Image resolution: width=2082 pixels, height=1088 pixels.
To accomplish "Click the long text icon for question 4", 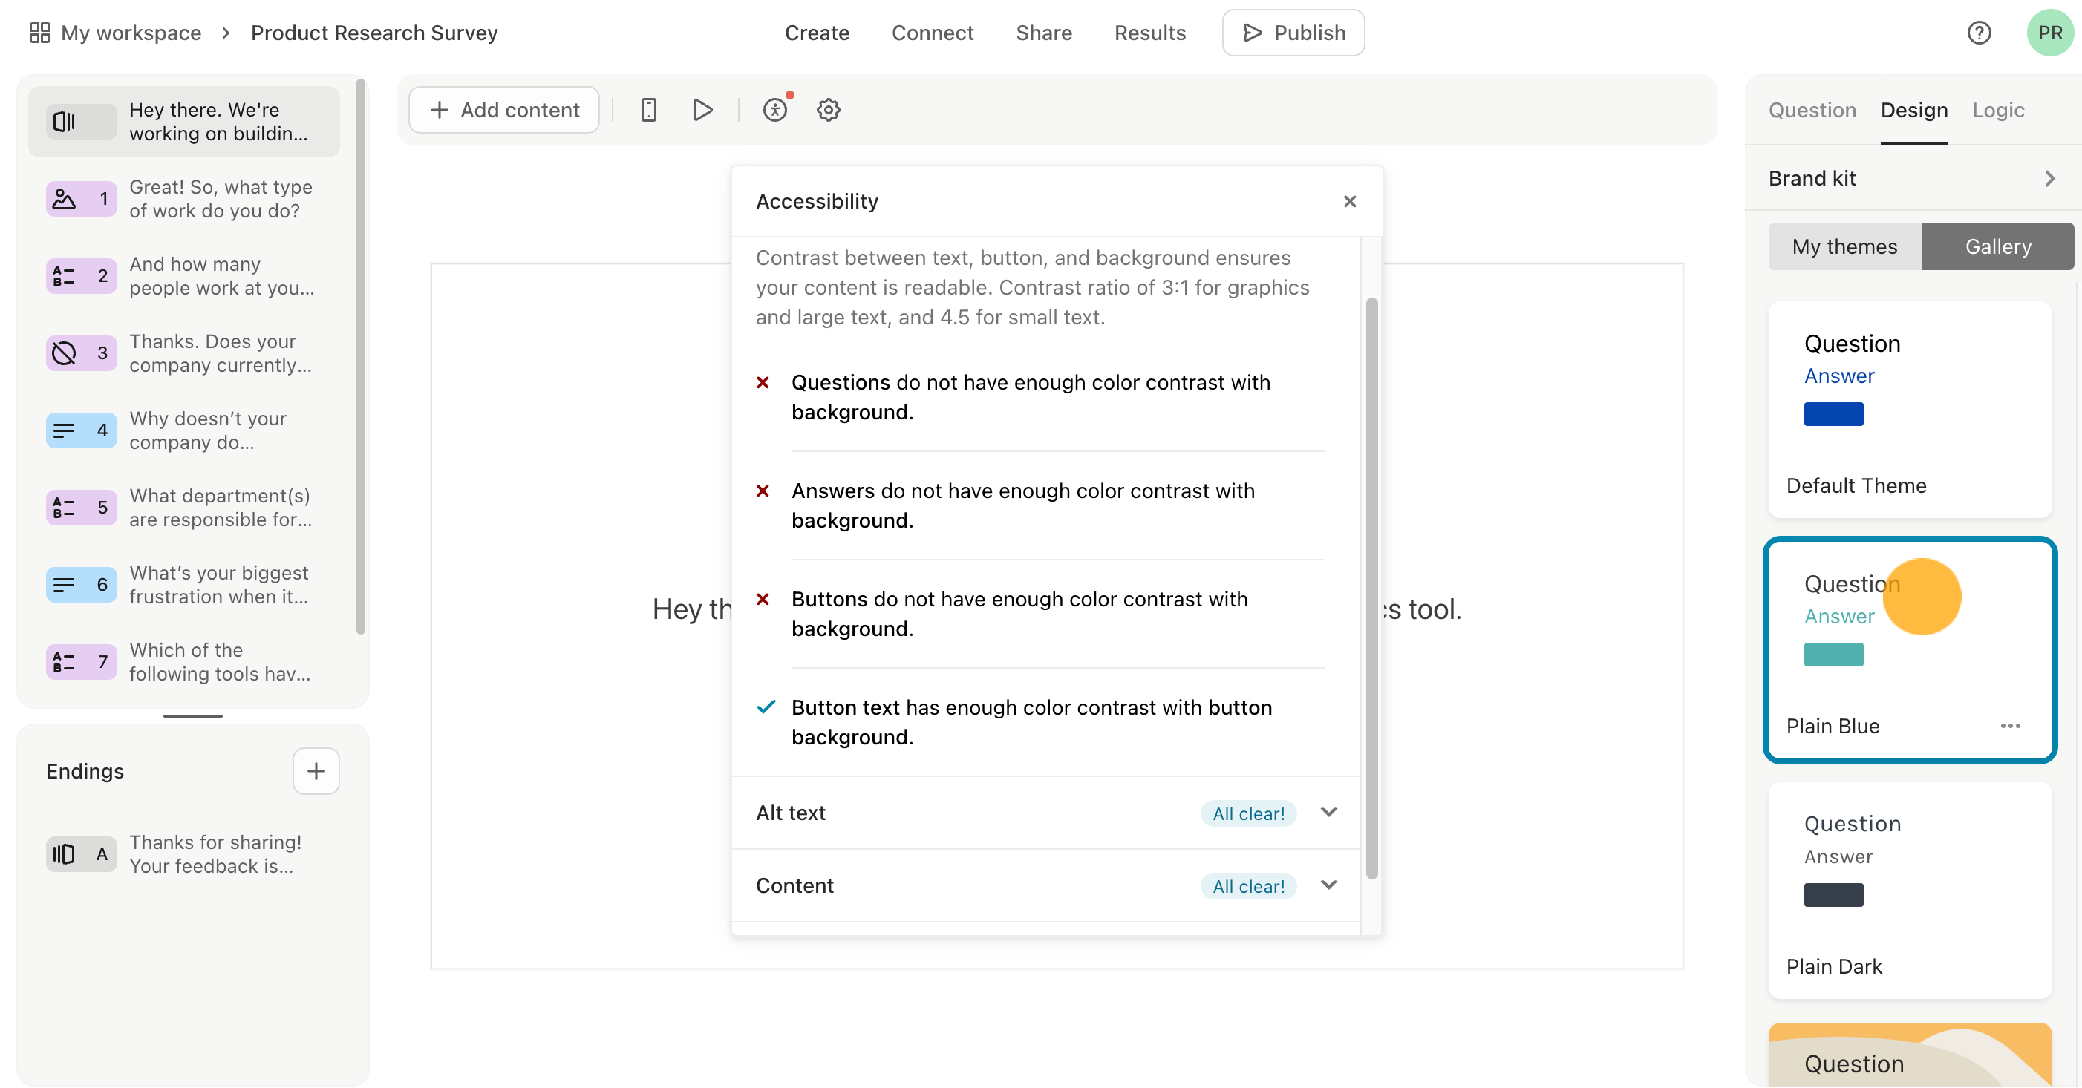I will [x=64, y=430].
